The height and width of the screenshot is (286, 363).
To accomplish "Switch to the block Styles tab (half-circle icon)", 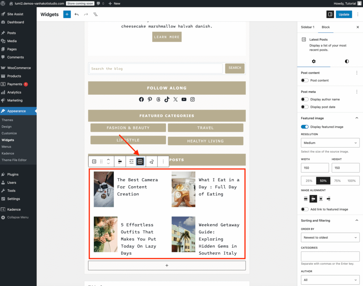I will tap(346, 61).
